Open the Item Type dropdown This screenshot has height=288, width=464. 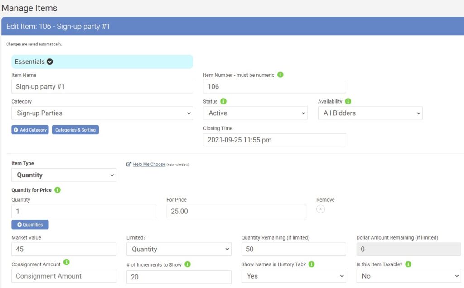pyautogui.click(x=63, y=175)
